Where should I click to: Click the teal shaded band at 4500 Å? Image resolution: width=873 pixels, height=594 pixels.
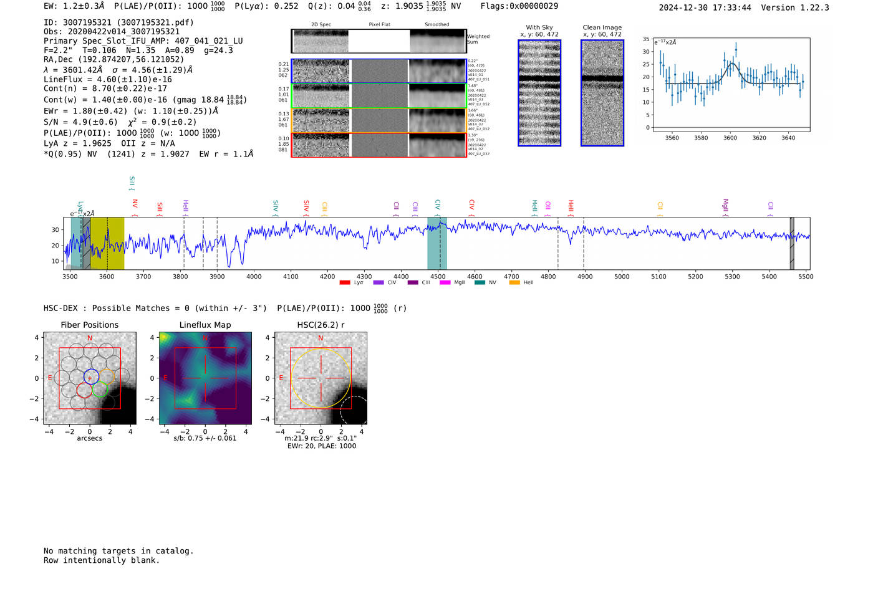click(x=437, y=244)
